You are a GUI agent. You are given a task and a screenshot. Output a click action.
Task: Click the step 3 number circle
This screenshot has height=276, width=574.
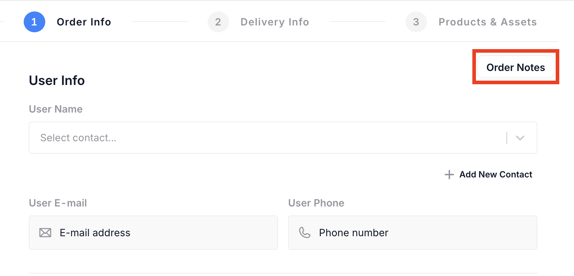[416, 22]
